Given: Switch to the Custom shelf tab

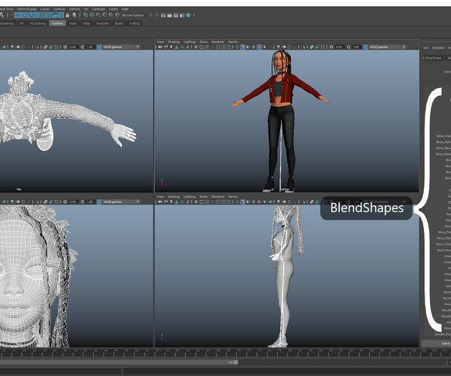Looking at the screenshot, I should pyautogui.click(x=57, y=23).
